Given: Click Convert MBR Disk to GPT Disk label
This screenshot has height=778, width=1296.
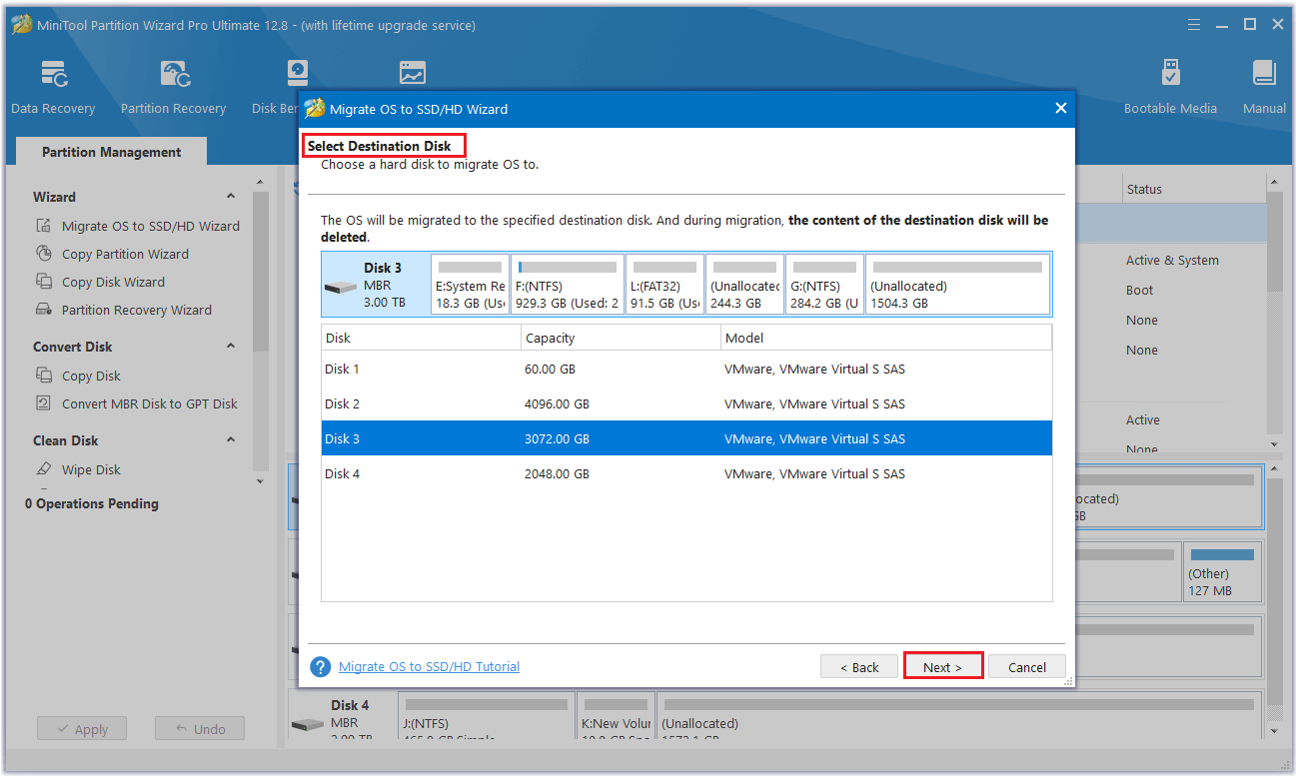Looking at the screenshot, I should coord(150,403).
